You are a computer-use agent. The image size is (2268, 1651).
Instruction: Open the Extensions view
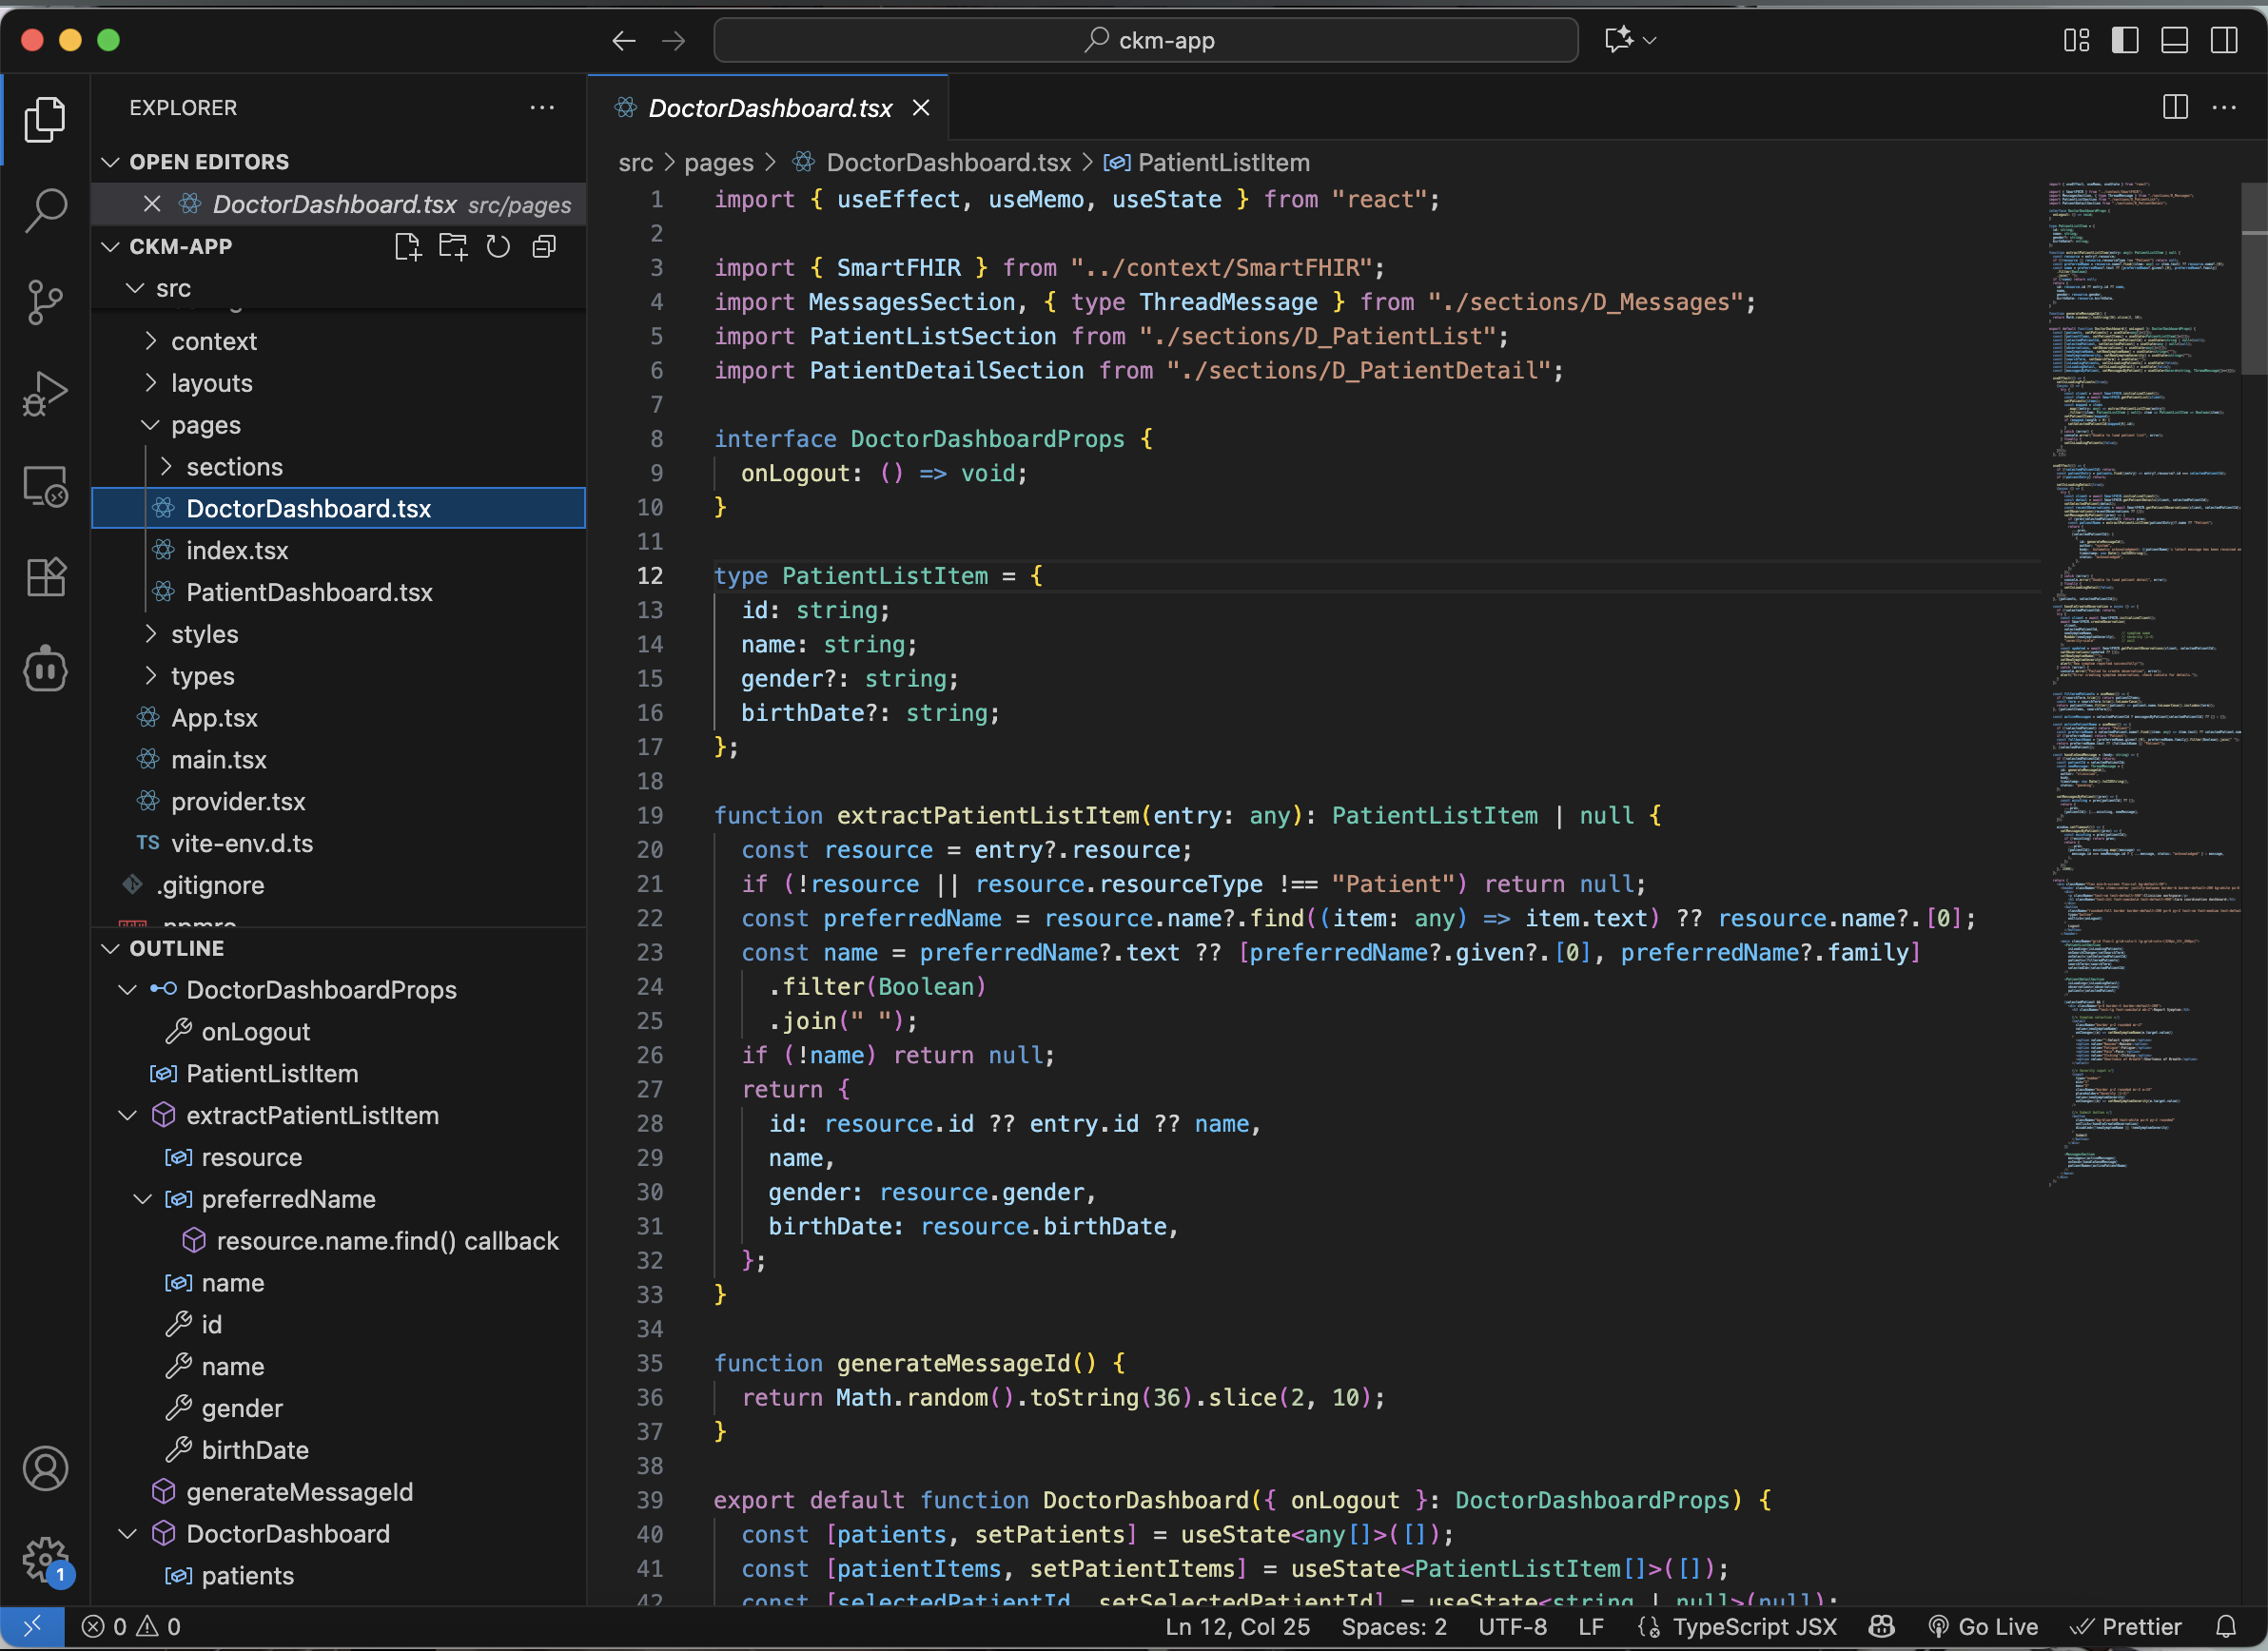[x=45, y=577]
